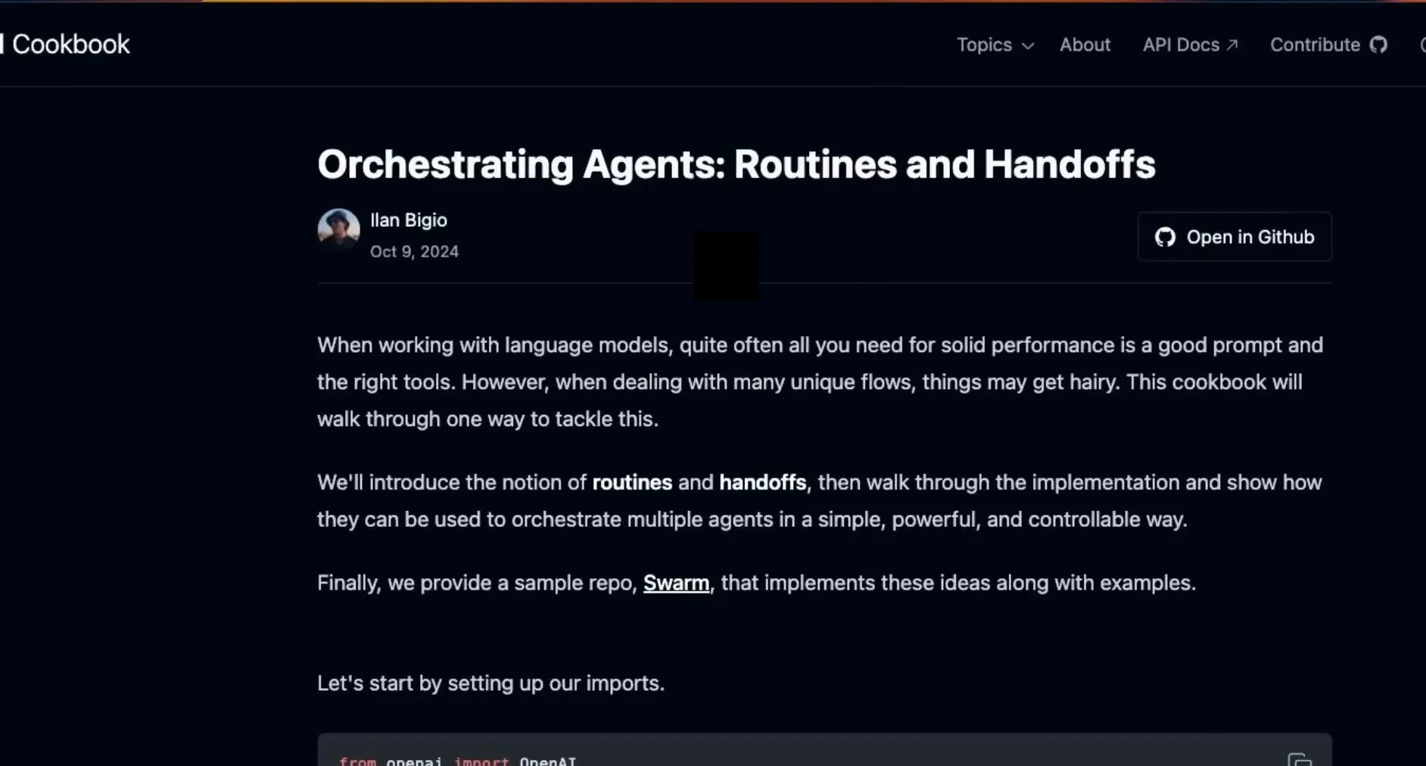Click Ilan Bigio's profile avatar

(x=338, y=229)
